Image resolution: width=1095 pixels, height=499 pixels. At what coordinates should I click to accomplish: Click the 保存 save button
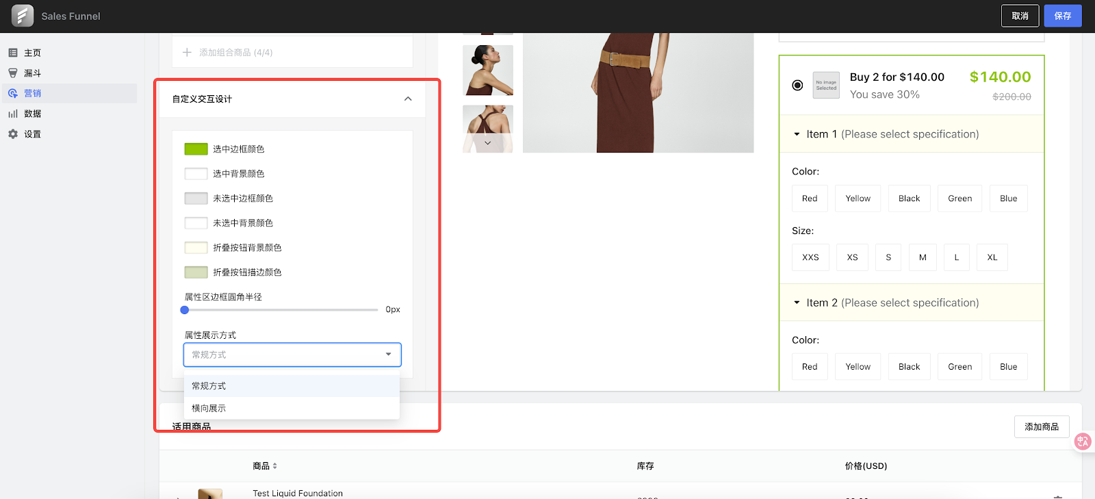pyautogui.click(x=1063, y=16)
